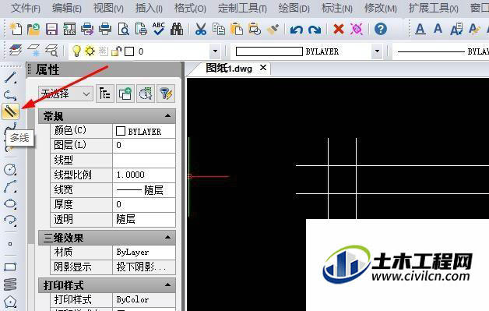Screen dimensions: 489x311
Task: Undo the last action with blue arrow
Action: tap(296, 30)
